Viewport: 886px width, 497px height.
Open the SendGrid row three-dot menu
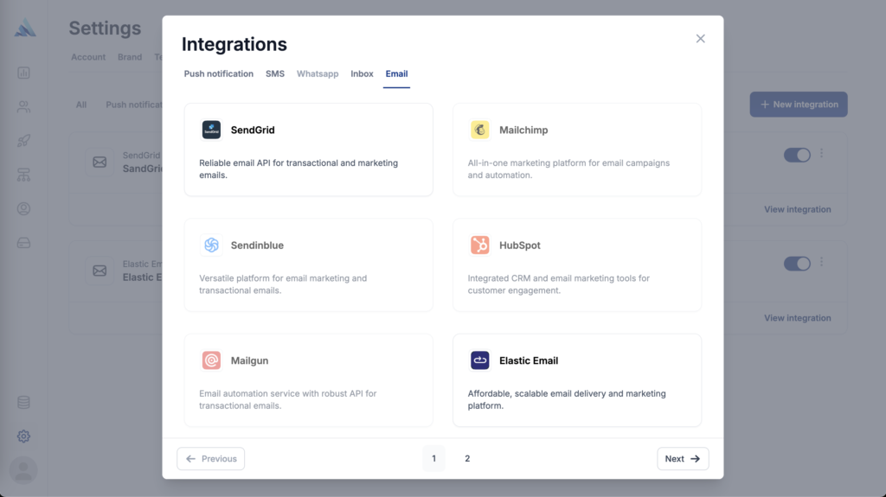[822, 153]
